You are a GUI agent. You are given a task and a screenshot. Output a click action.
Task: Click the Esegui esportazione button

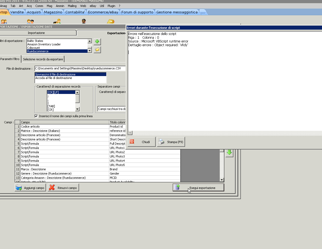click(198, 188)
